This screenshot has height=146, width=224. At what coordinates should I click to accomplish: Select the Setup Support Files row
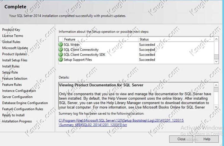(x=136, y=59)
